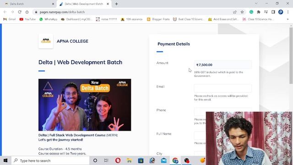Switch to Chrome on the taskbar
This screenshot has width=293, height=165.
175,160
